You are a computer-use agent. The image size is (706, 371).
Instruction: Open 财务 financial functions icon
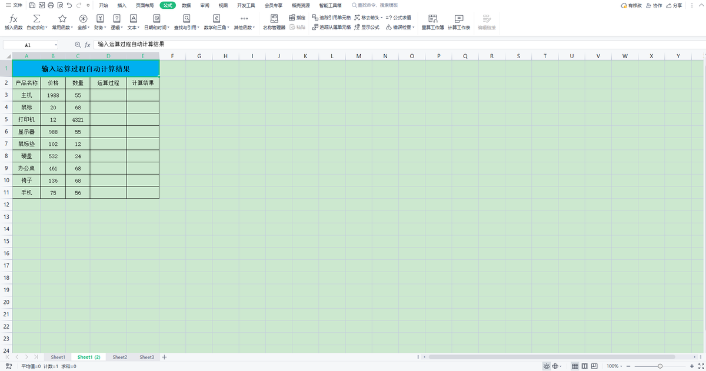pyautogui.click(x=100, y=19)
